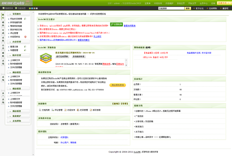Switch to the 生成 vertical sidebar tab

click(x=3, y=31)
